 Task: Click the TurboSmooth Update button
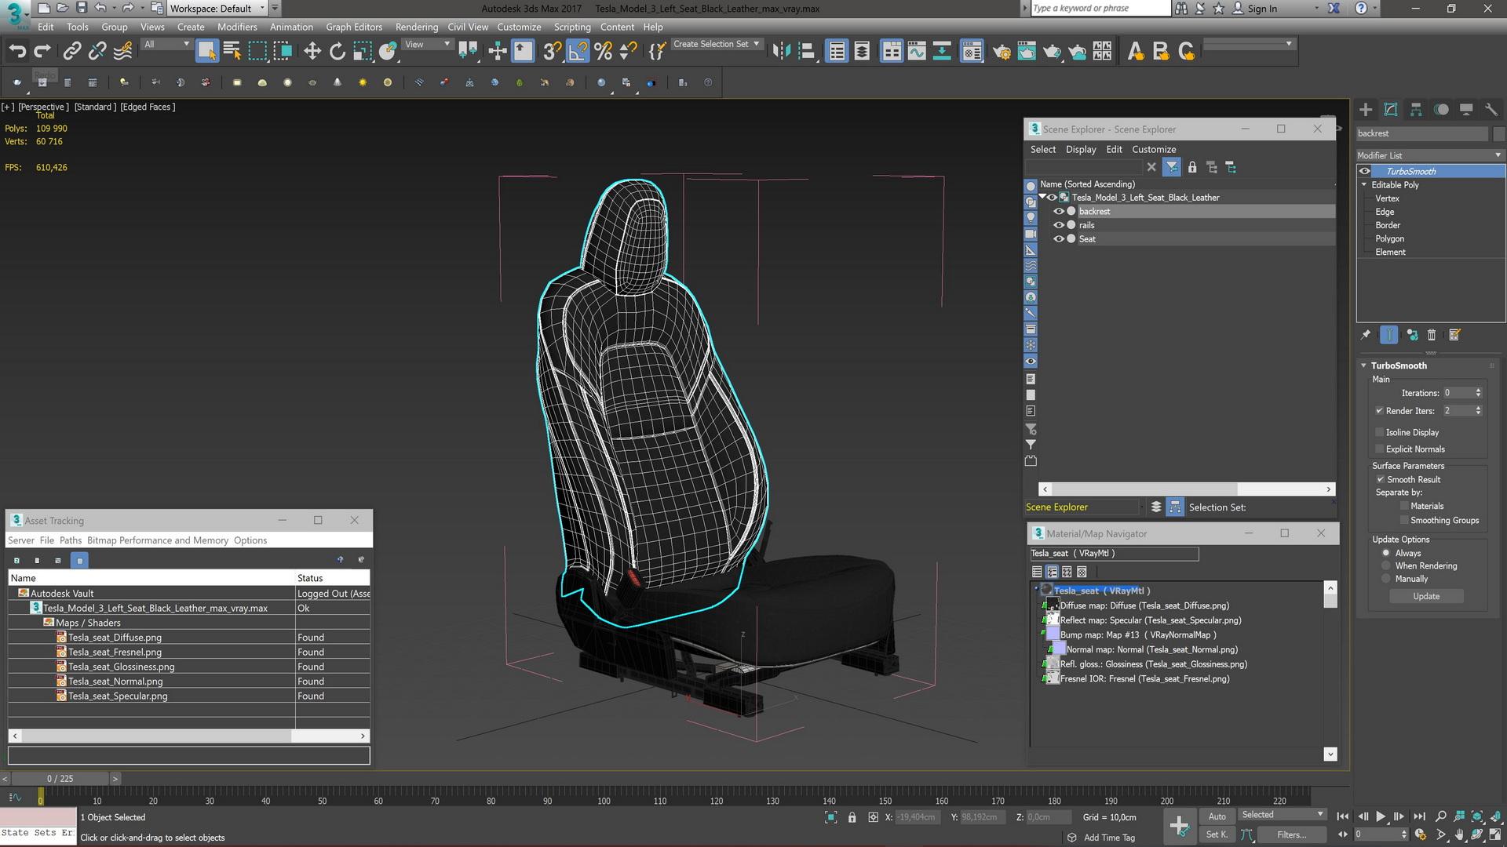1426,596
